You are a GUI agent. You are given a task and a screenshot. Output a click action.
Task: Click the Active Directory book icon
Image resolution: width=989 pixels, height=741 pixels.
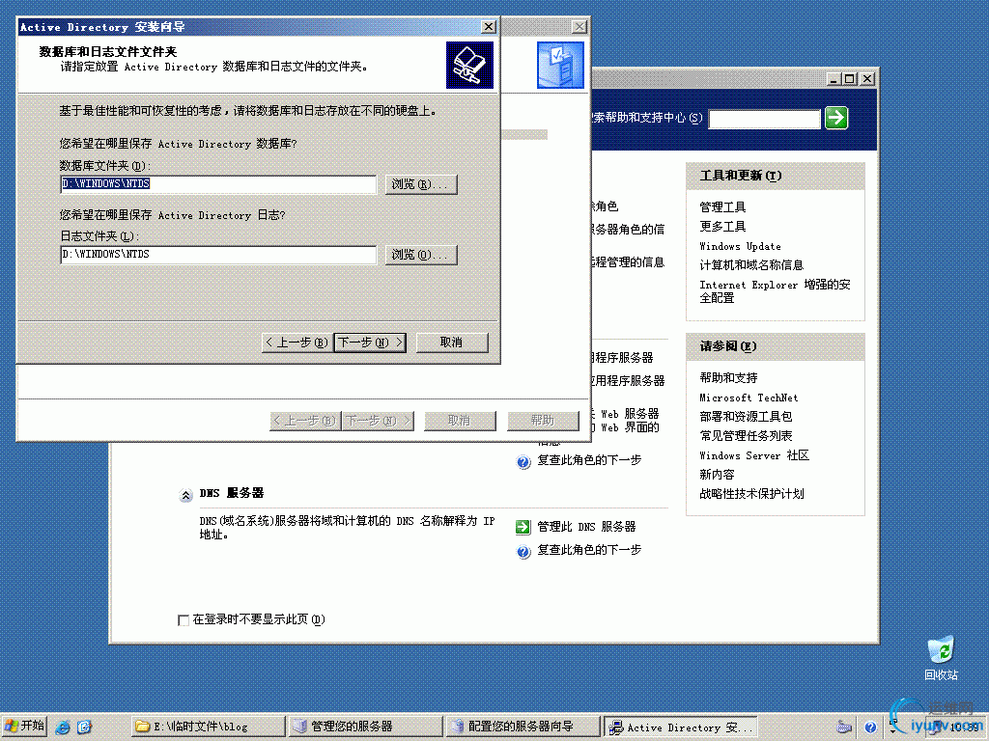(469, 65)
